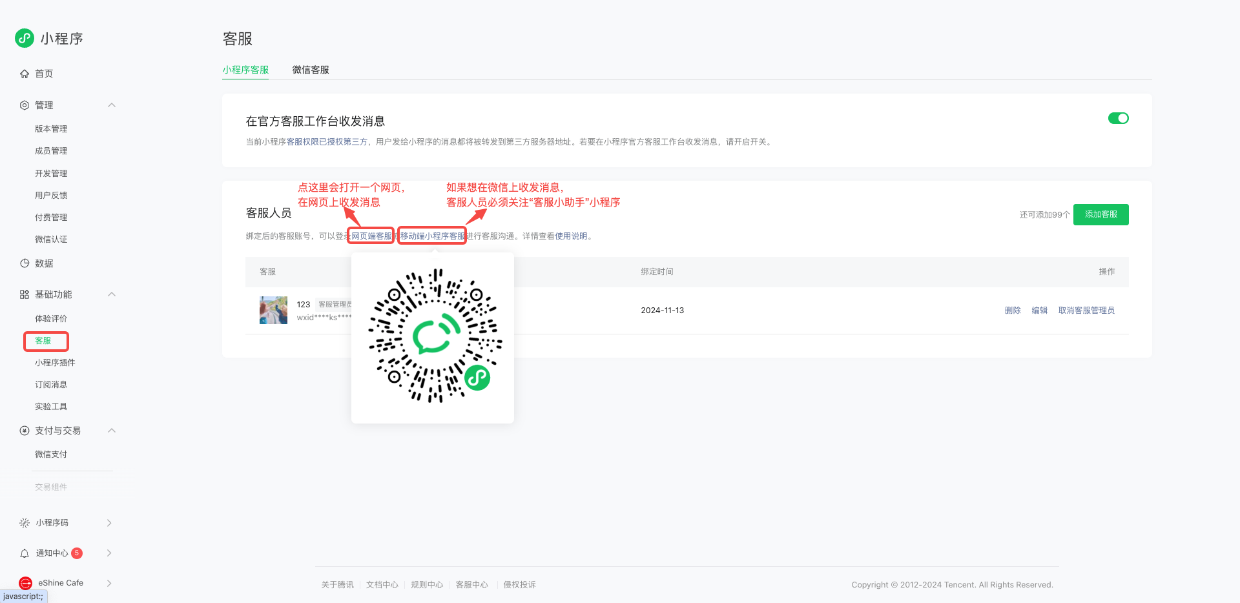Click the 管理 settings icon in sidebar
The image size is (1240, 603).
pyautogui.click(x=25, y=105)
